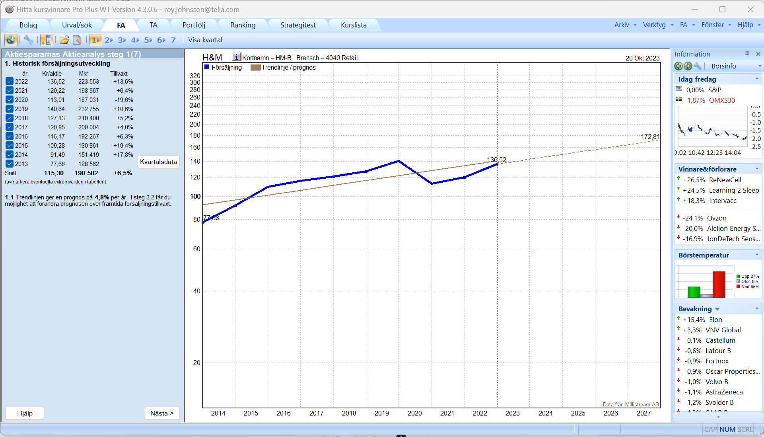Uncheck the 2020 year checkbox
Screen dimensions: 764x437
(x=10, y=100)
